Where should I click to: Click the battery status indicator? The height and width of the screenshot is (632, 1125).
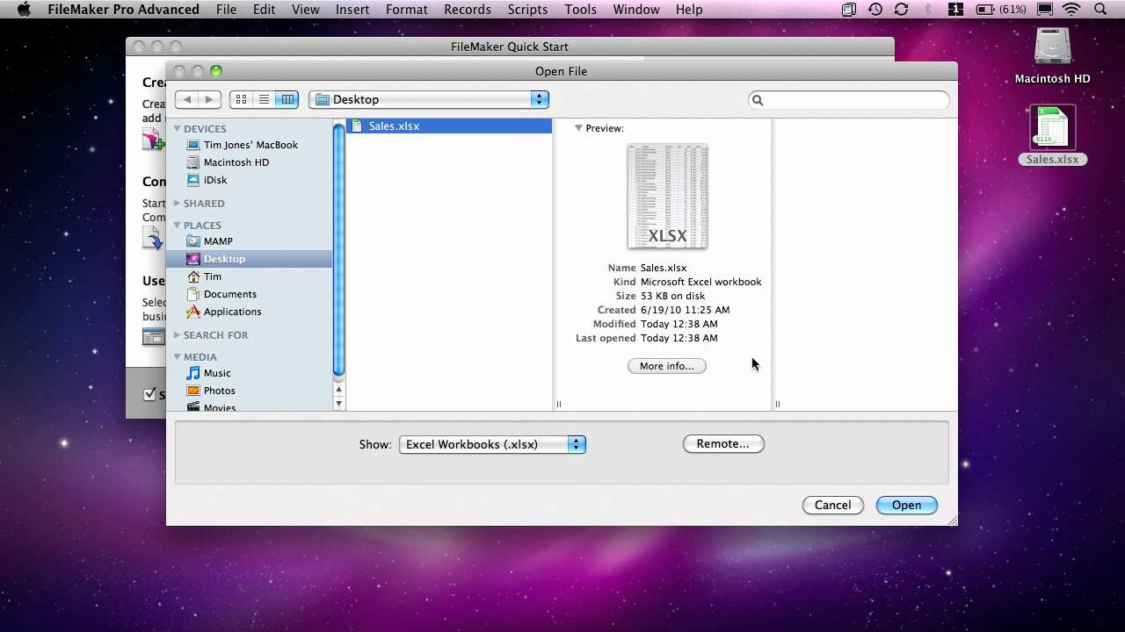[x=1001, y=10]
